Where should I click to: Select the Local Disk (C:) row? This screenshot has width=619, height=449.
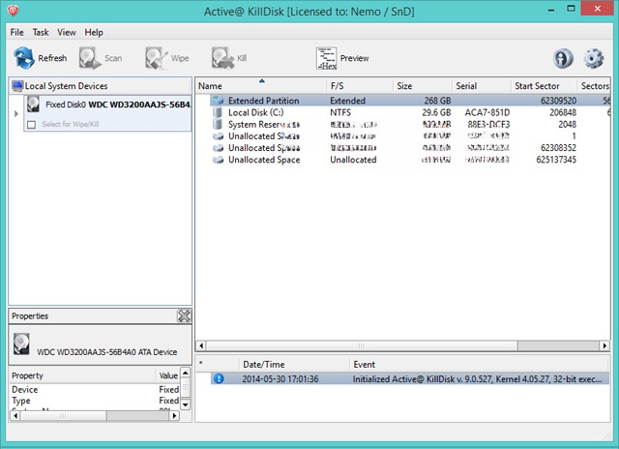pyautogui.click(x=410, y=112)
